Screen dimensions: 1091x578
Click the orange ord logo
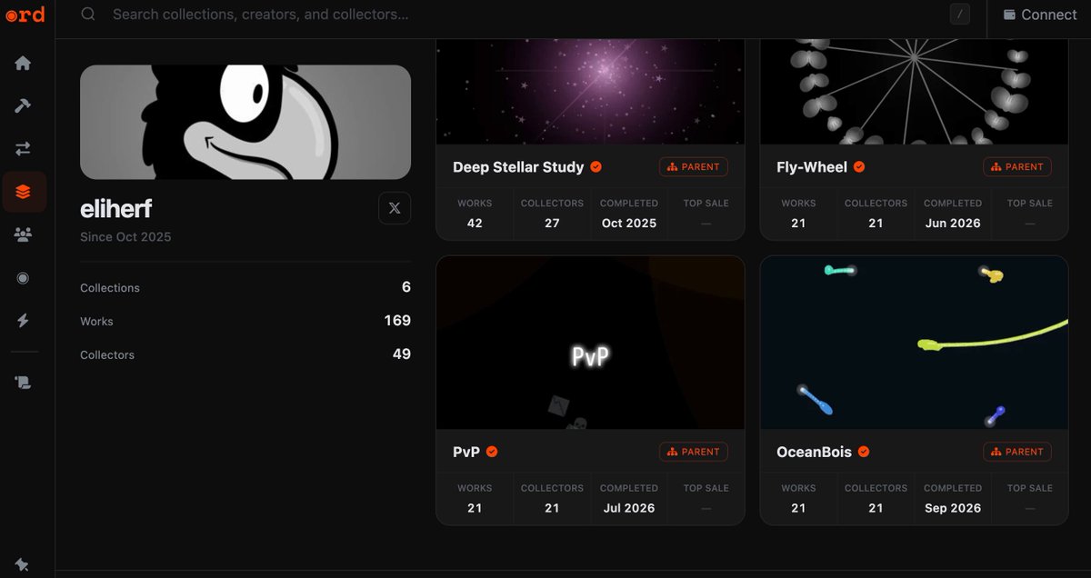pyautogui.click(x=25, y=15)
